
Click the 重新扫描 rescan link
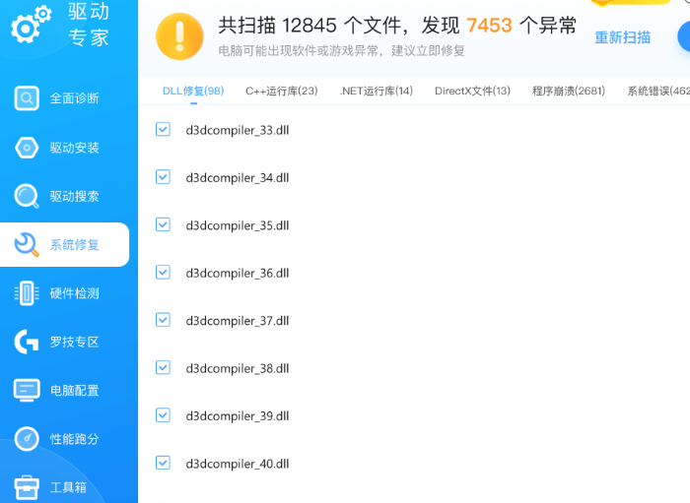pos(622,37)
